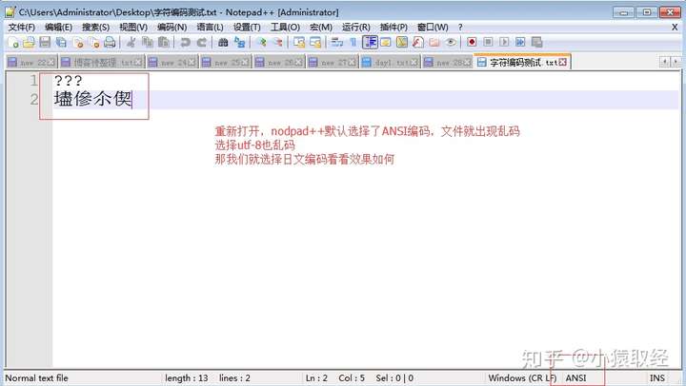
Task: Click Windows (CR LF) in the status bar
Action: [522, 377]
